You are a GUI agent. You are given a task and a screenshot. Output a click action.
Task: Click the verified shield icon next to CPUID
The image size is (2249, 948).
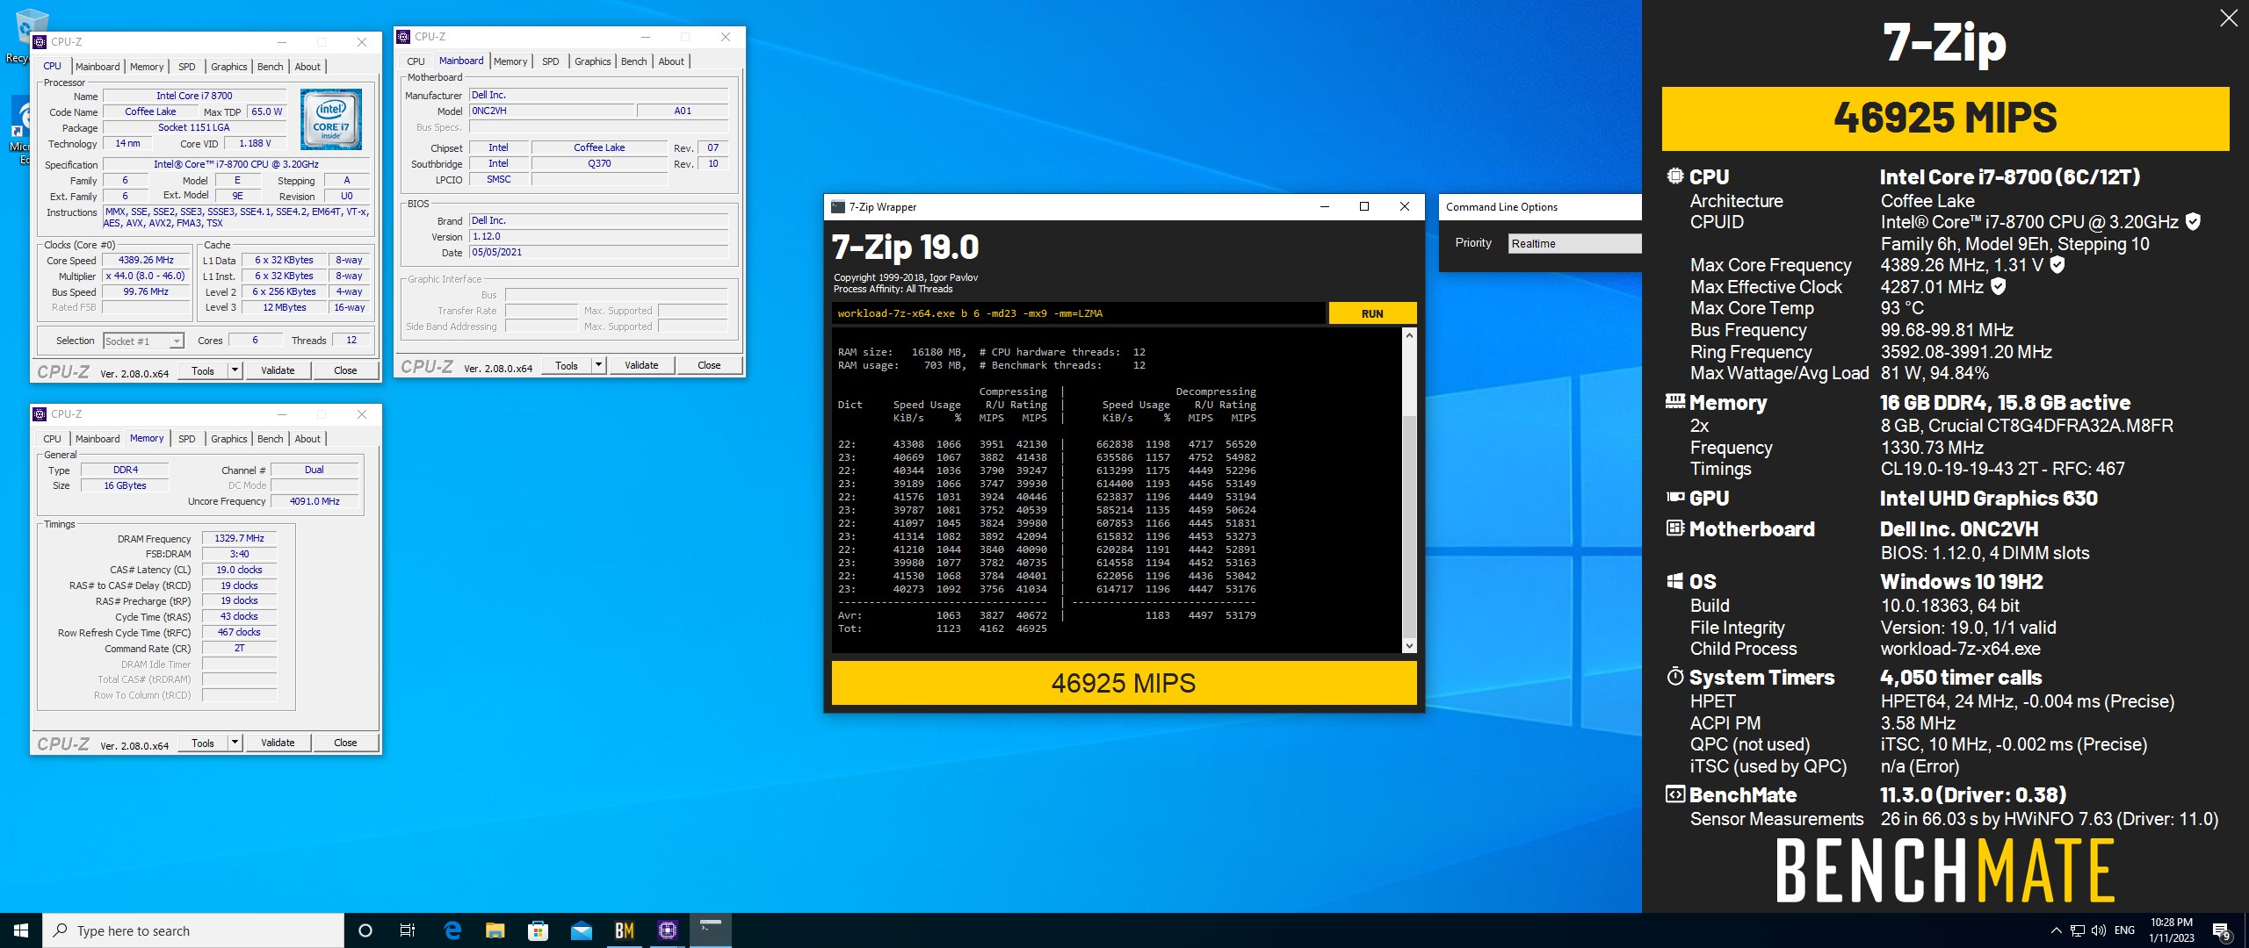2193,221
